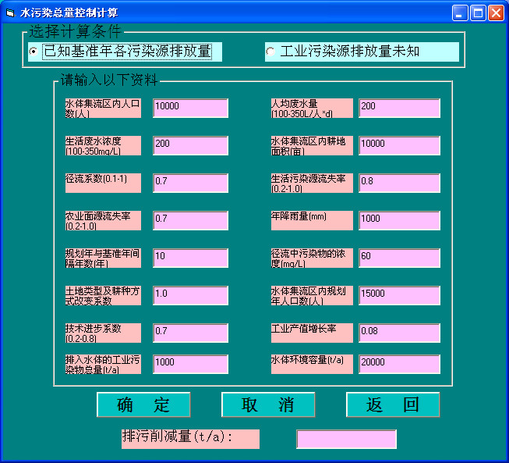Click the 径流系数 input field

190,183
